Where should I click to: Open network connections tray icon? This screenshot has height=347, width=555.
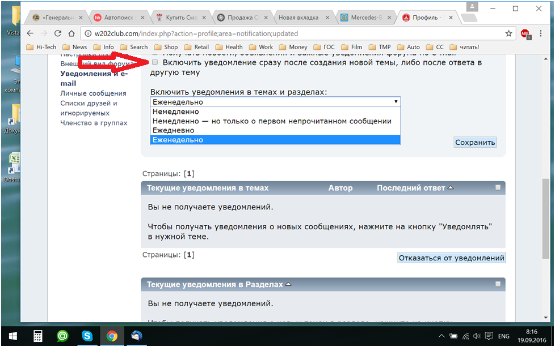[x=466, y=336]
